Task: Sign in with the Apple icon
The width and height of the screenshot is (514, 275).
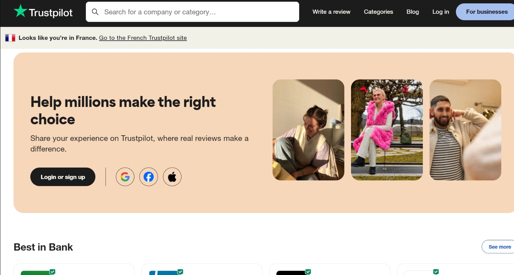Action: [172, 177]
